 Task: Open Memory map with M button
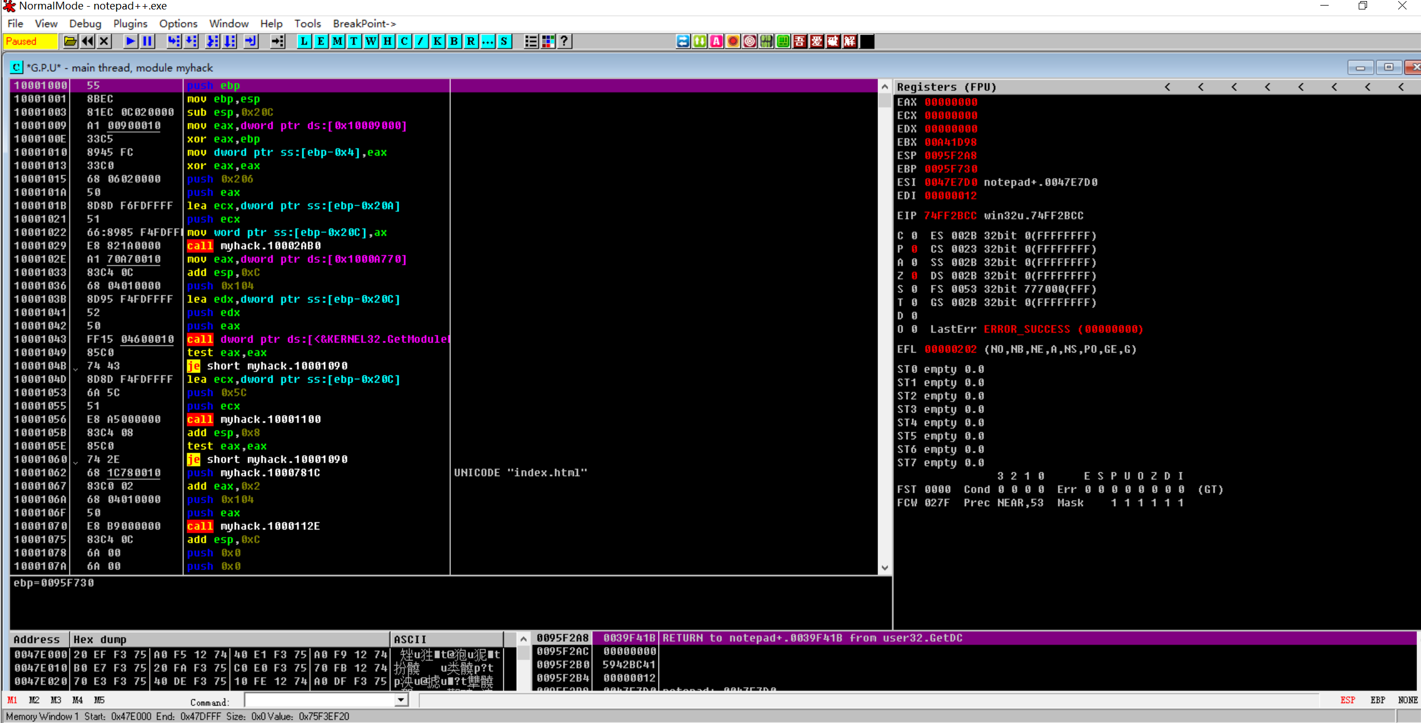pos(338,41)
